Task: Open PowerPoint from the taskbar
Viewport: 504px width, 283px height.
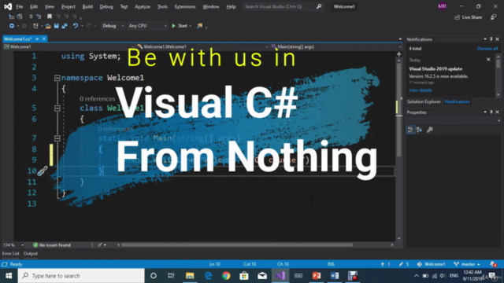Action: 317,276
